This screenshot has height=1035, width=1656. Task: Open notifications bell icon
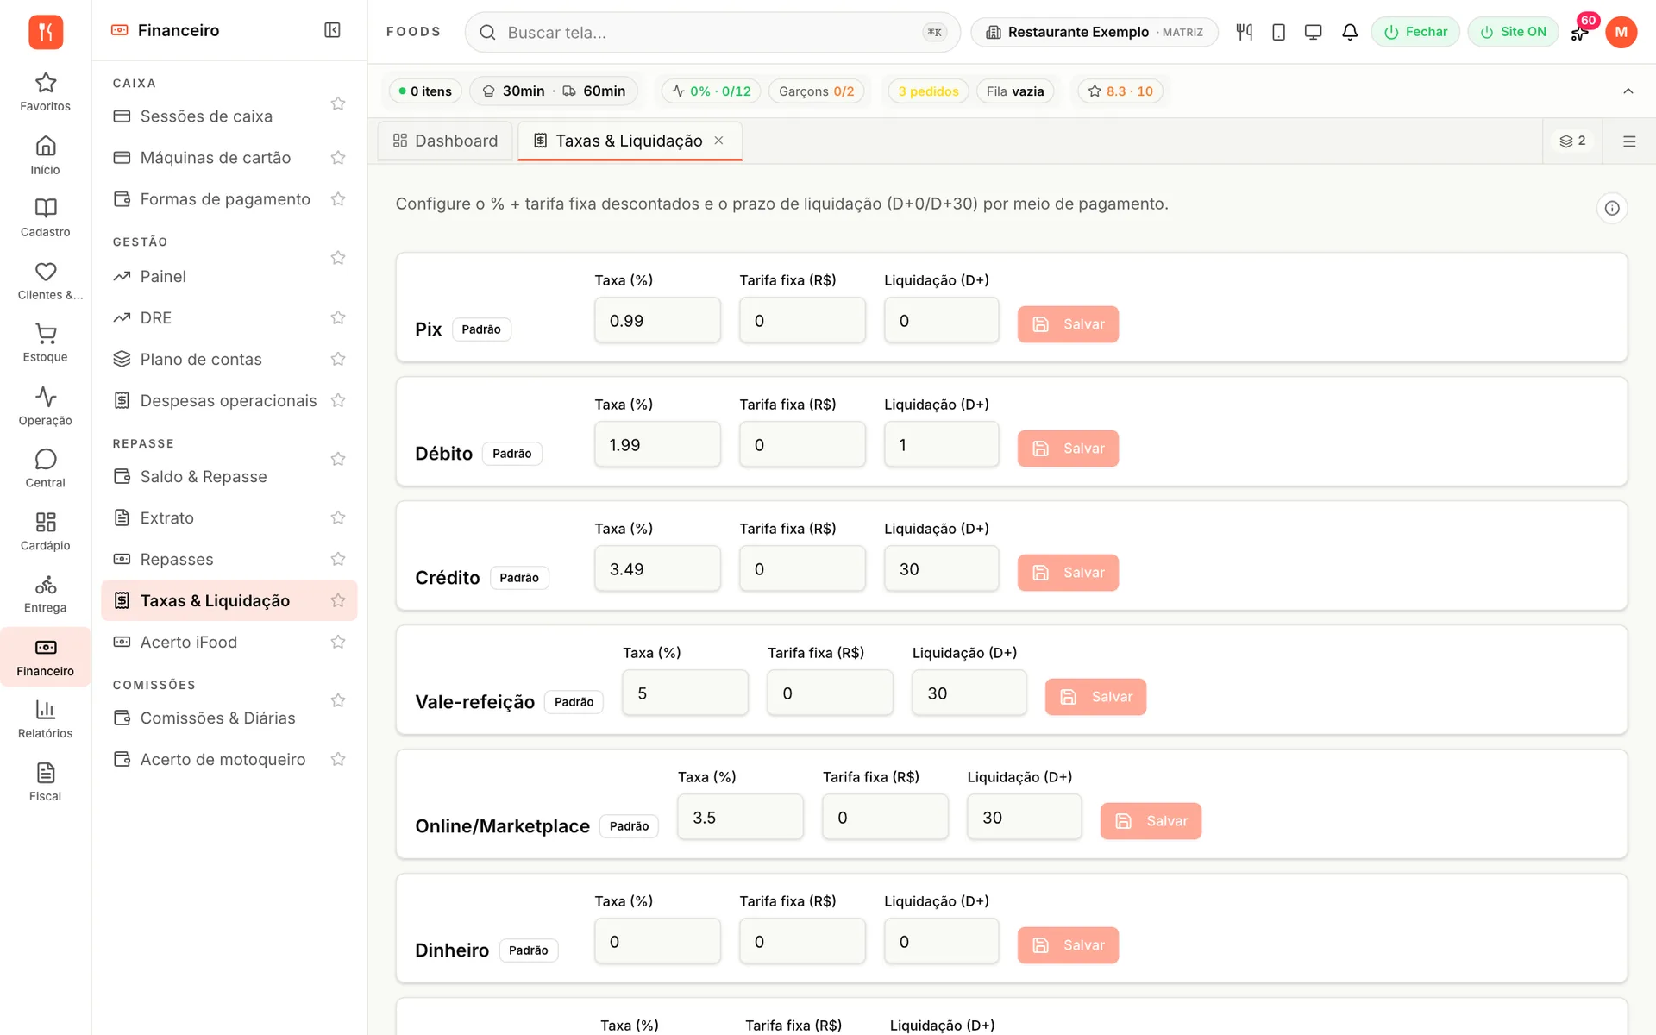[1350, 32]
